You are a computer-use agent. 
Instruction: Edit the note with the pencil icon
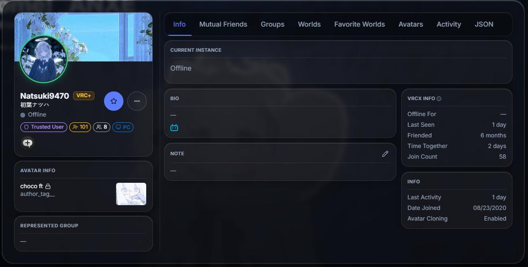coord(385,154)
